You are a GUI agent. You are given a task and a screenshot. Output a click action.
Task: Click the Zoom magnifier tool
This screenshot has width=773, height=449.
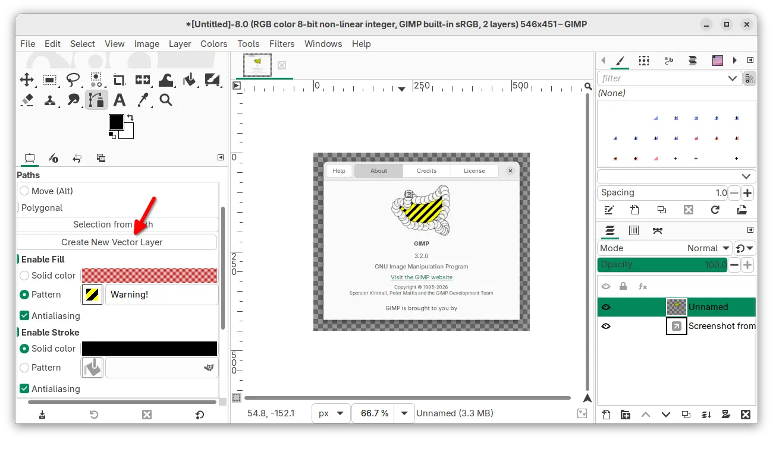pos(166,100)
